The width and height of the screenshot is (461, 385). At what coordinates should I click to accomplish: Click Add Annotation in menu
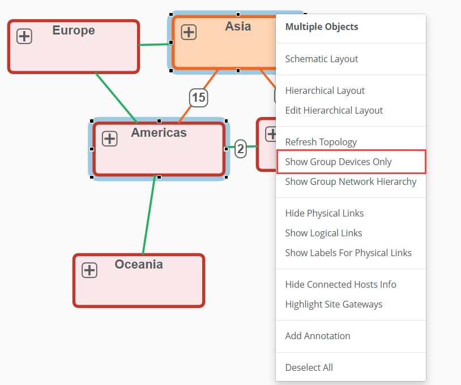317,336
